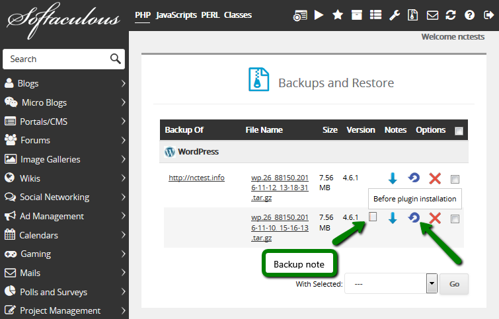Delete the 2016-11-12 backup with red X
Viewport: 499px width, 319px height.
pos(434,178)
